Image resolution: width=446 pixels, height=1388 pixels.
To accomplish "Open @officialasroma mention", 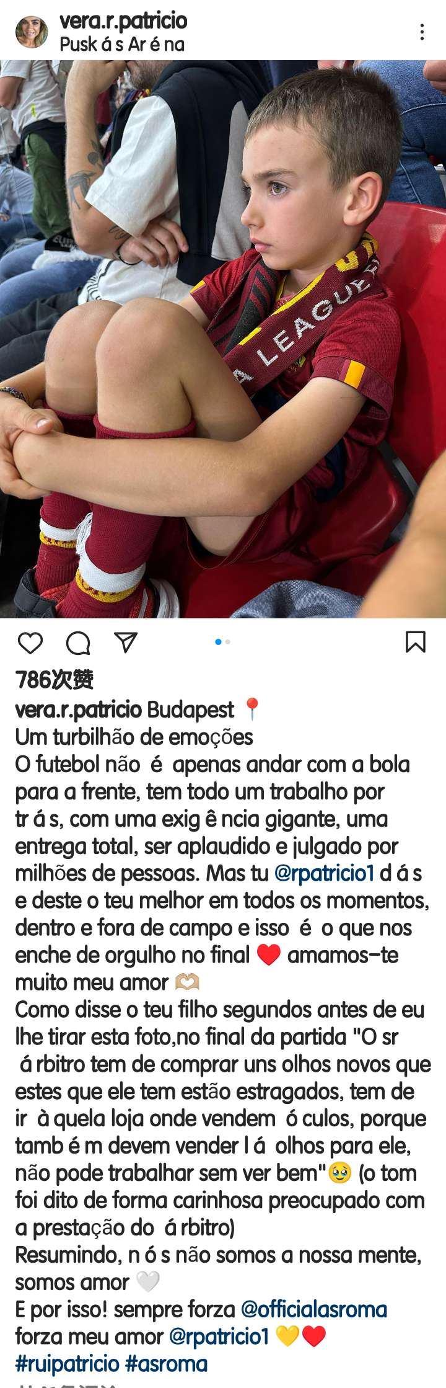I will click(313, 1309).
